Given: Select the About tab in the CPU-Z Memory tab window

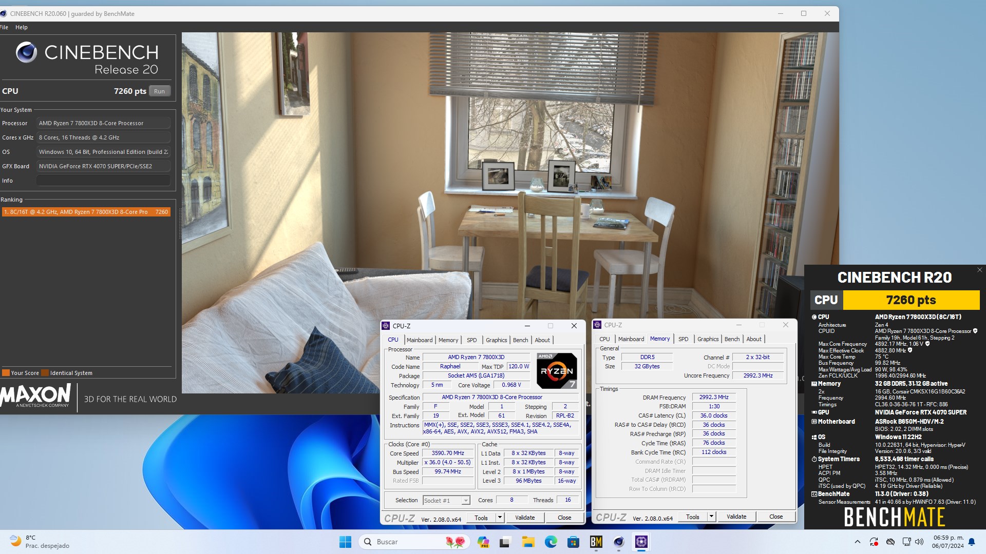Looking at the screenshot, I should (754, 339).
